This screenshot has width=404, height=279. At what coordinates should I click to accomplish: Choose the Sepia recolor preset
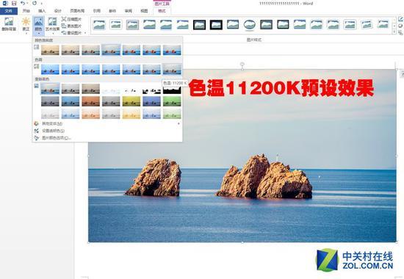(90, 89)
